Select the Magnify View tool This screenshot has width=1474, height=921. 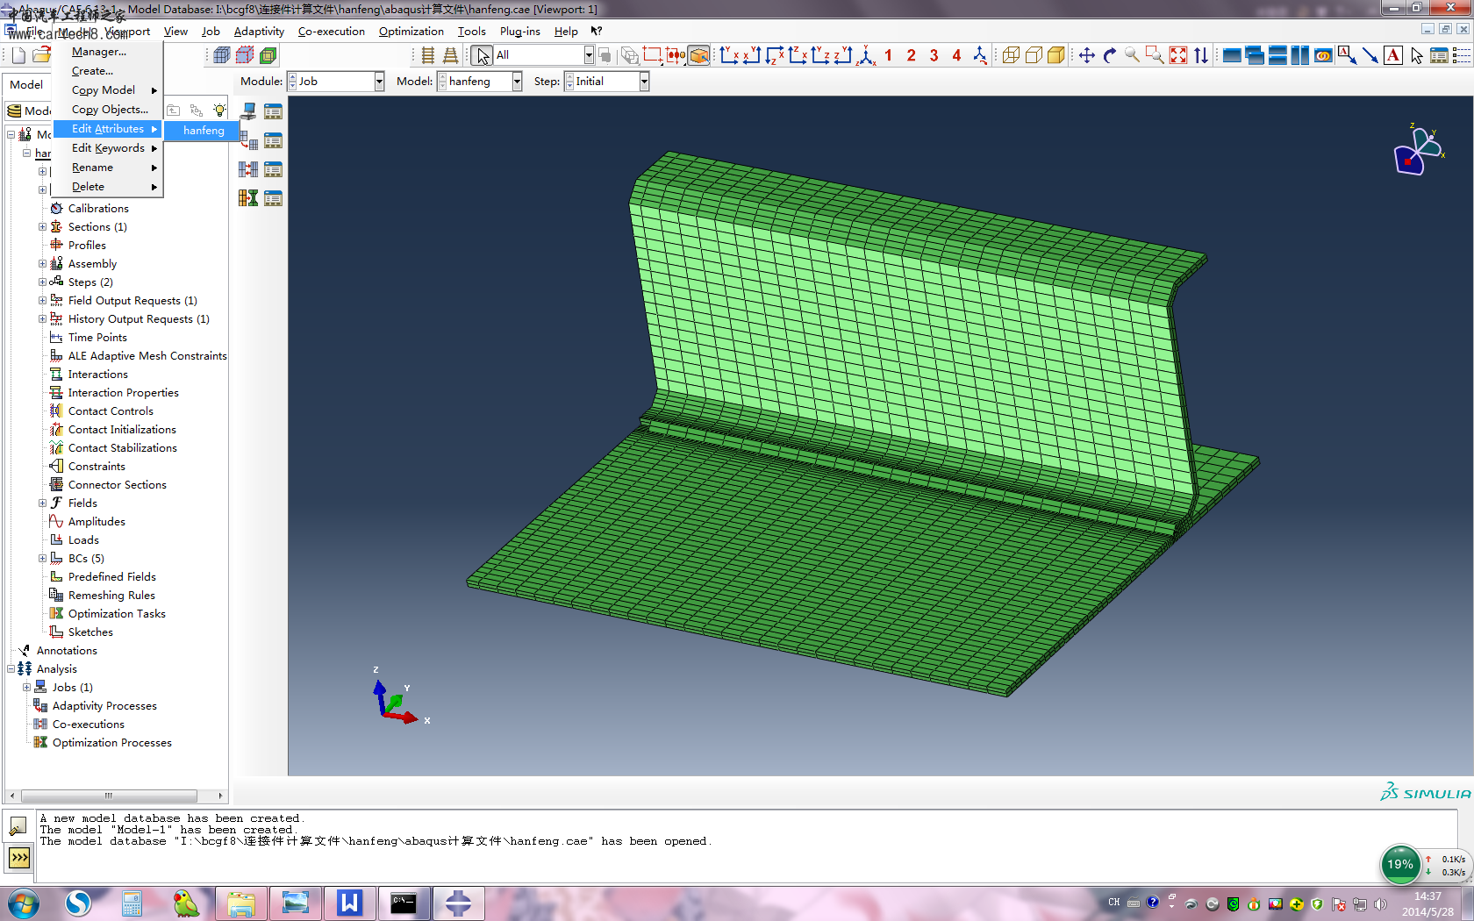point(1133,55)
